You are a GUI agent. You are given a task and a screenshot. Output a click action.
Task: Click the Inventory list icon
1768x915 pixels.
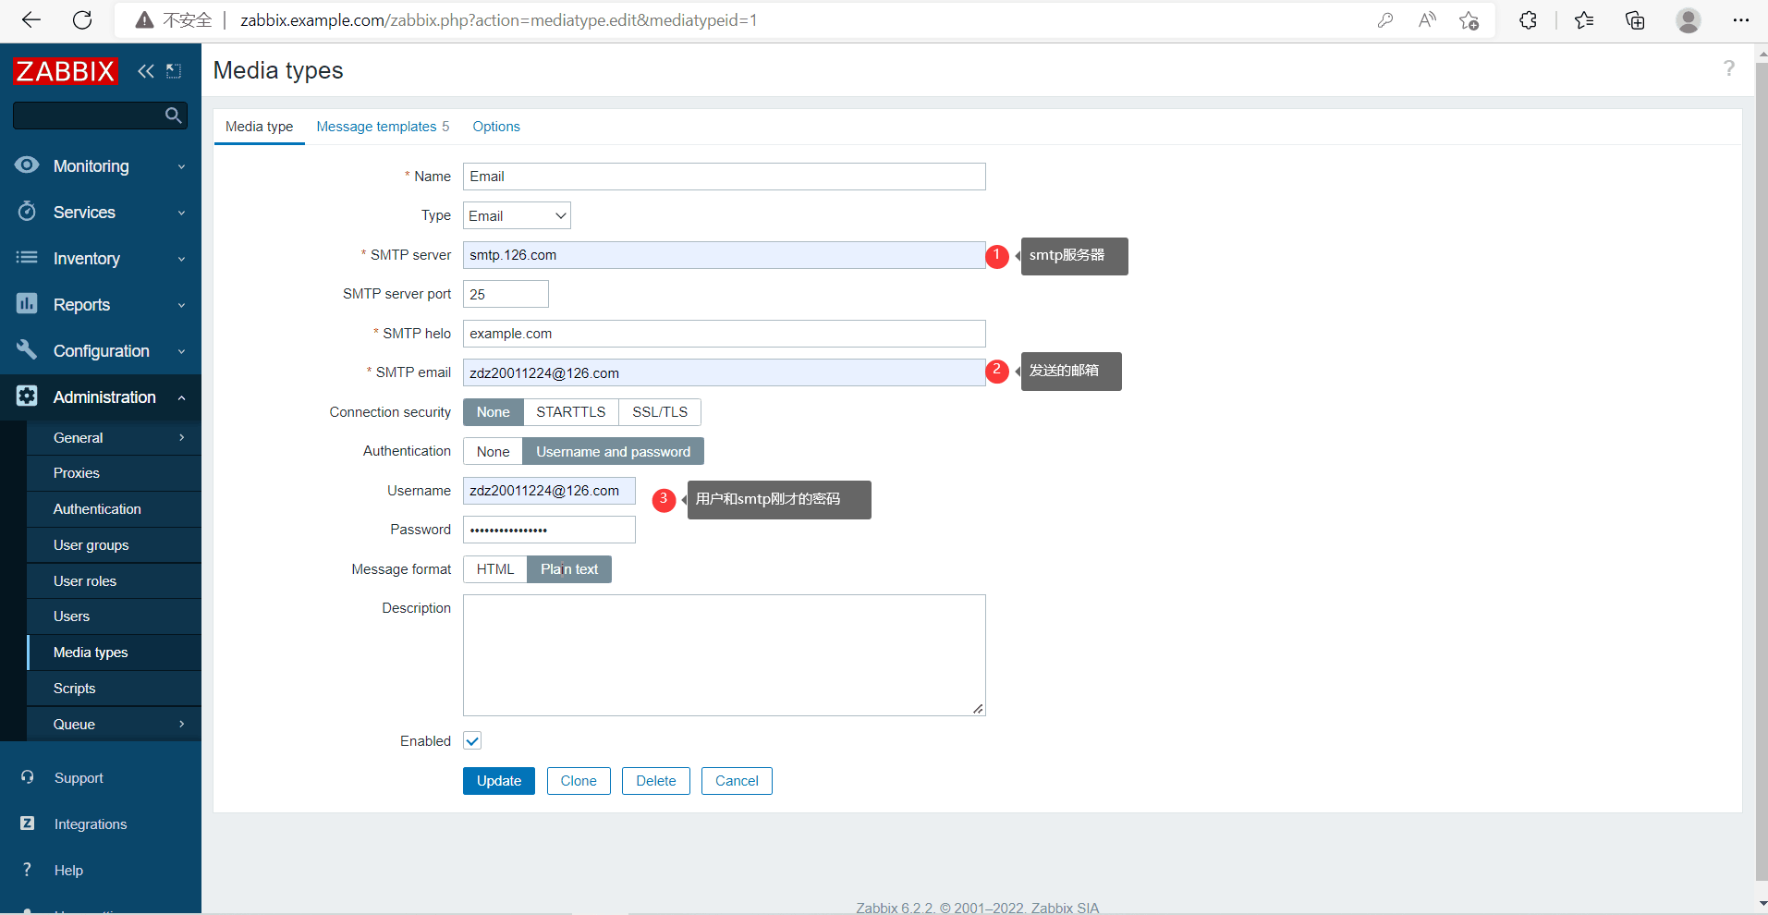[27, 258]
